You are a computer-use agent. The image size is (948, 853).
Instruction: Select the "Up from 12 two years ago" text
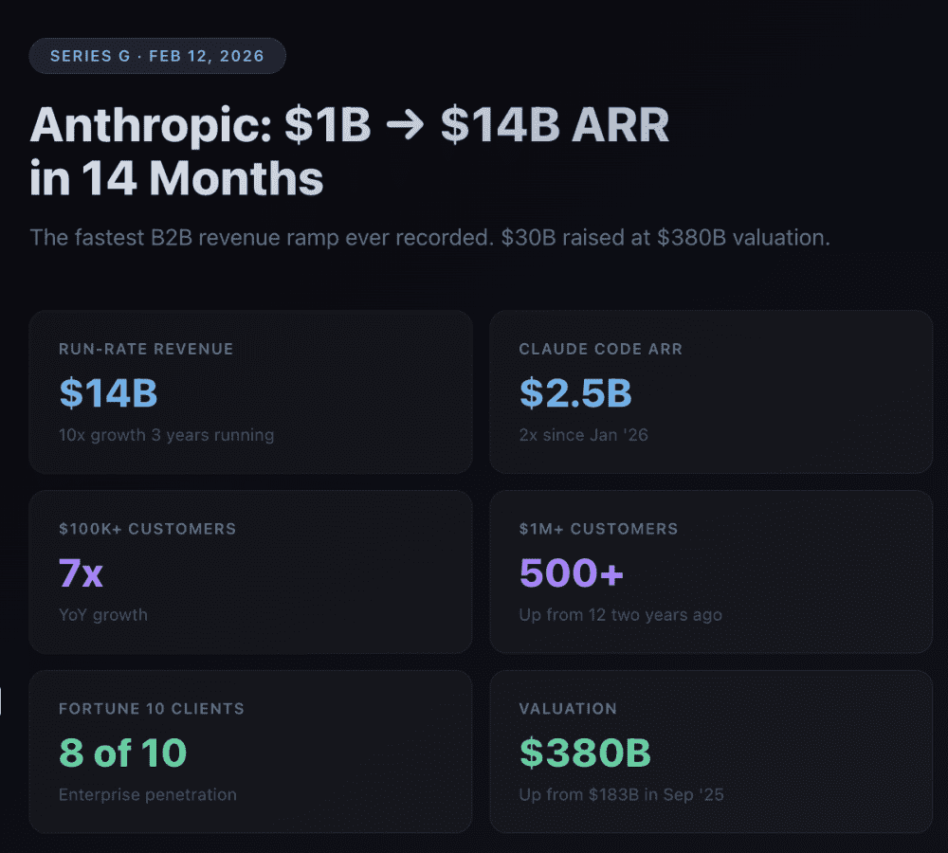(x=620, y=614)
